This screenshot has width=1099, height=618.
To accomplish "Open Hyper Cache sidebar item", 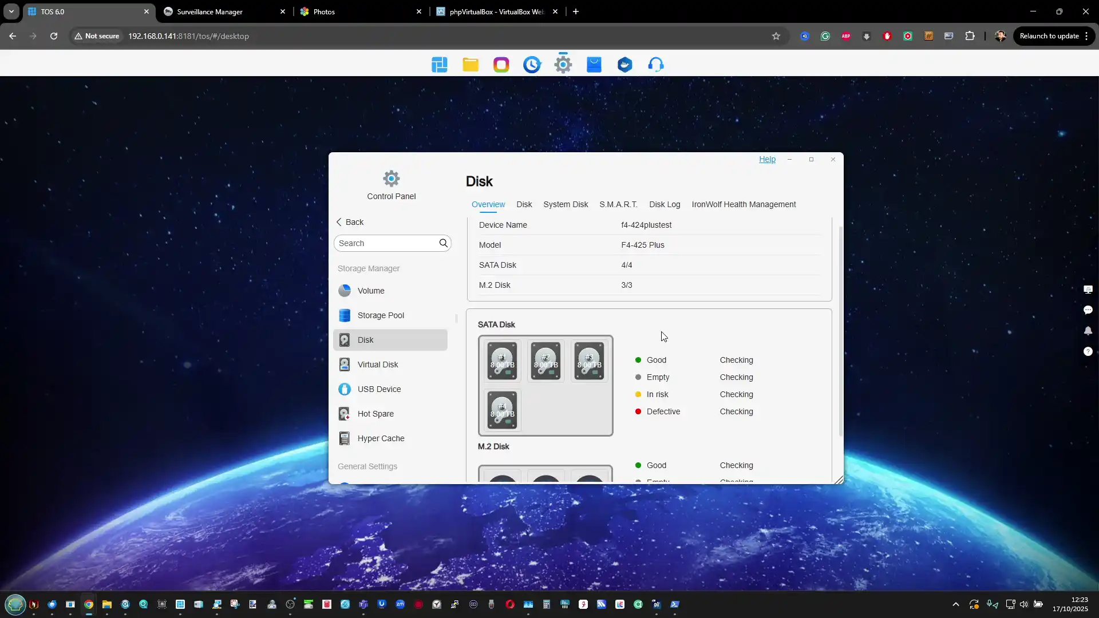I will point(381,438).
